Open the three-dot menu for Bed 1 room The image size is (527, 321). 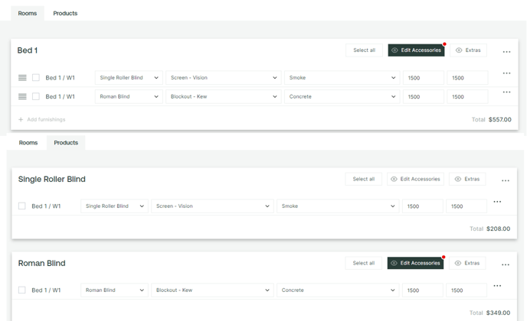506,52
